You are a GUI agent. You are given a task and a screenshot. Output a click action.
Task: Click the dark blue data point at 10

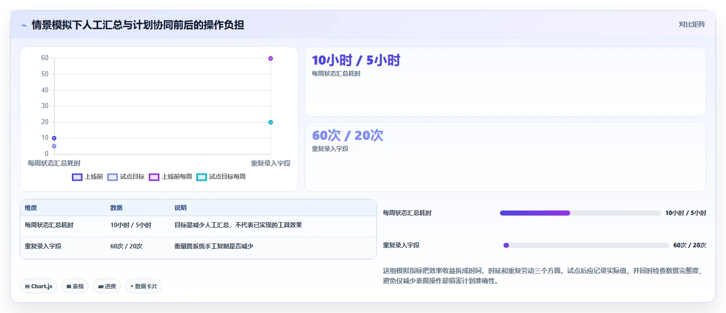[54, 138]
